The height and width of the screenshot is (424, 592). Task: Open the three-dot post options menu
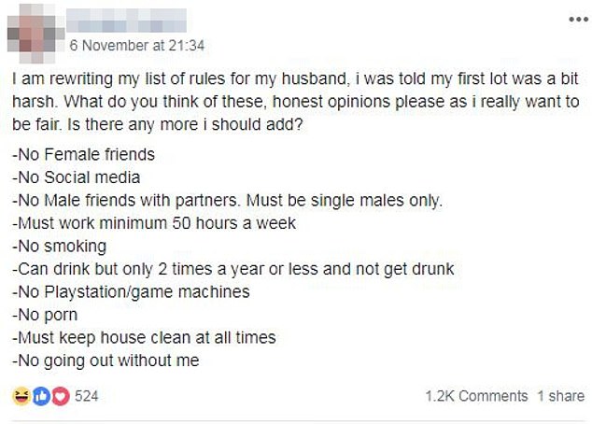(578, 19)
